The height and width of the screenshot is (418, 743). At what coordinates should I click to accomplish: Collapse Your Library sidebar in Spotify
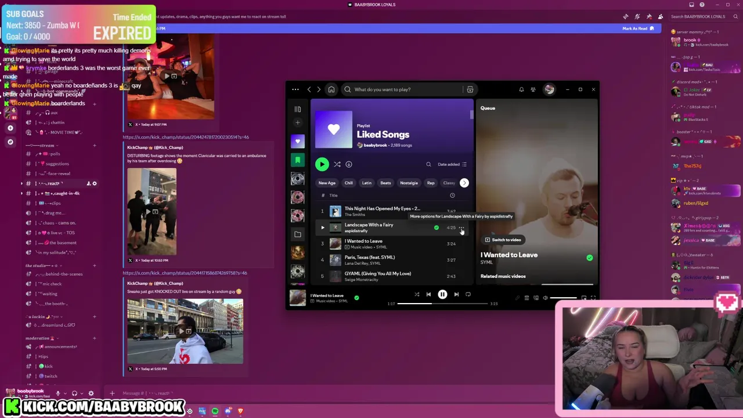(x=297, y=109)
